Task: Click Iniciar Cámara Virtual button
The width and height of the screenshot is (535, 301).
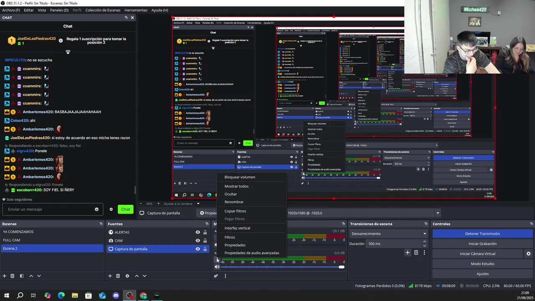Action: coord(478,254)
